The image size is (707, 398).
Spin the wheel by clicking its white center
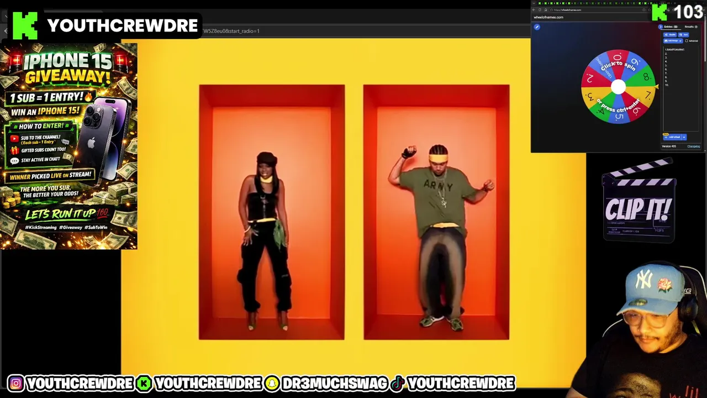(x=618, y=86)
